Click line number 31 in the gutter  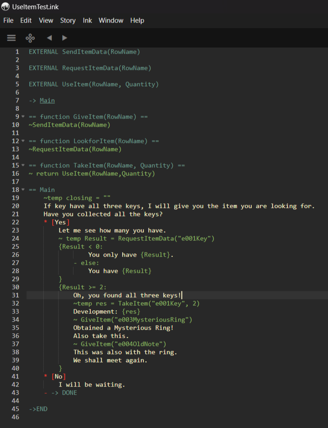15,295
